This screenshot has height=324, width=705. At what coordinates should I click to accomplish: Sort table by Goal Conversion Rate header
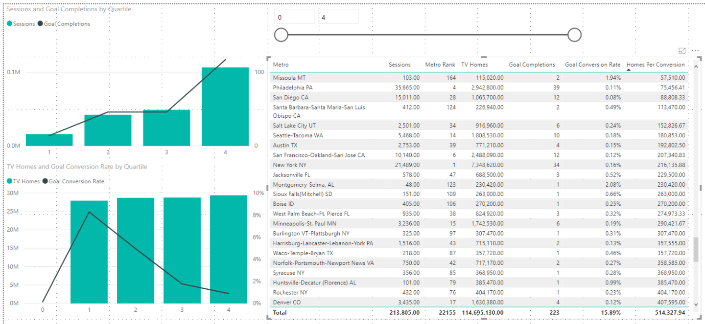(592, 65)
